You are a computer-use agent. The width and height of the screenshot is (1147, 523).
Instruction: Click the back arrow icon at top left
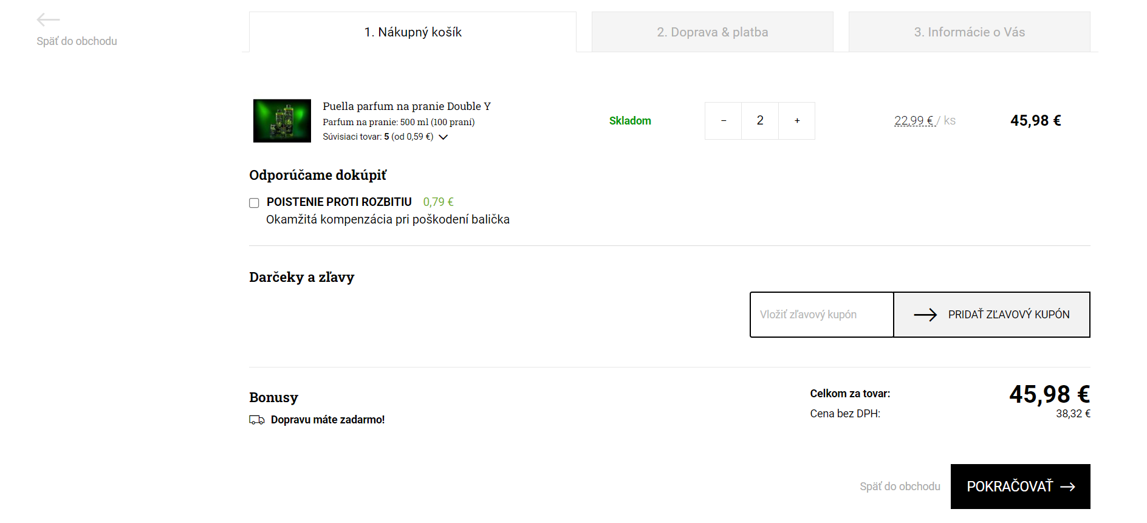pyautogui.click(x=48, y=20)
